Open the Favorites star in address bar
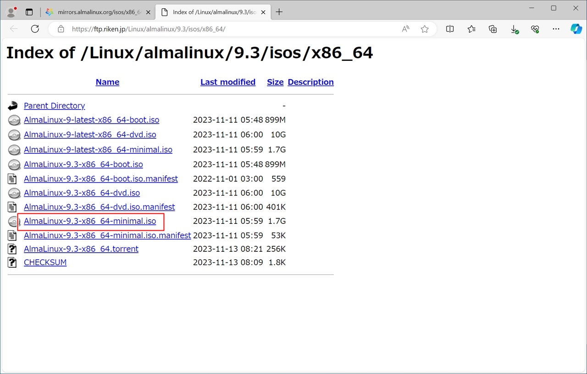 pos(425,29)
